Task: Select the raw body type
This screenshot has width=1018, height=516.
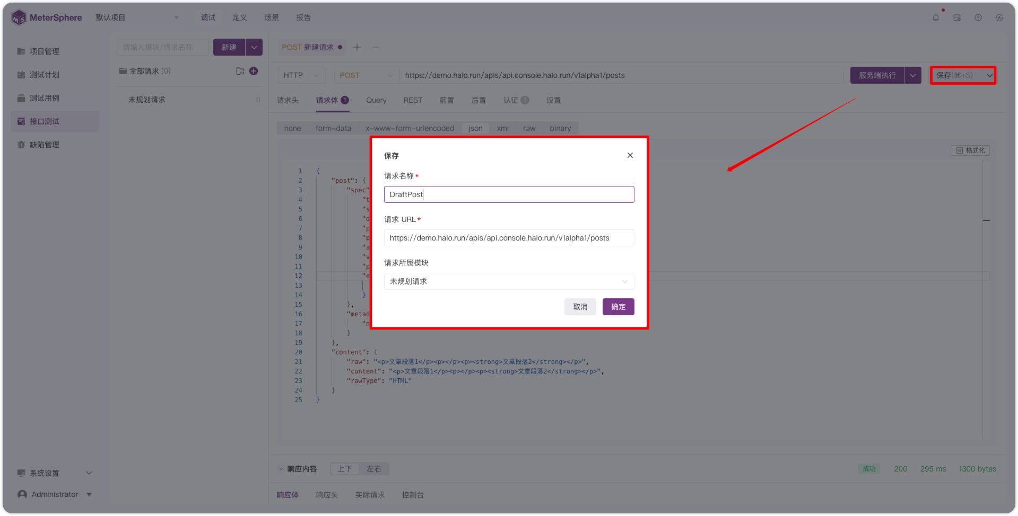Action: click(529, 128)
